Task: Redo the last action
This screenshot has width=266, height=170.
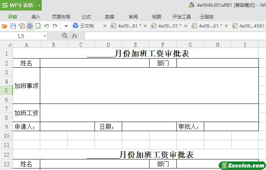Action: click(x=55, y=26)
